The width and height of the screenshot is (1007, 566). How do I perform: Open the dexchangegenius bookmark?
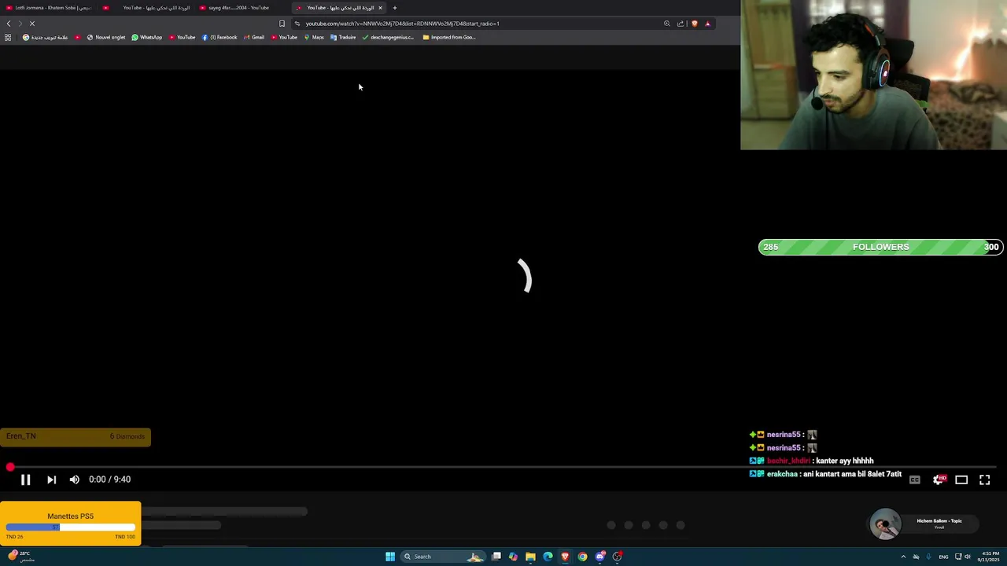(388, 37)
